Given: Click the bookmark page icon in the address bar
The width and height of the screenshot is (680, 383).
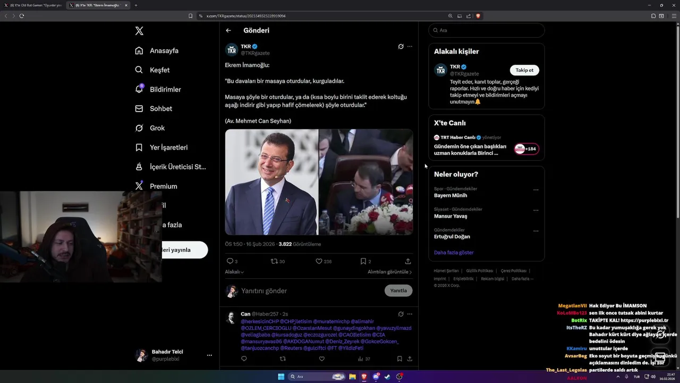Looking at the screenshot, I should (x=190, y=16).
